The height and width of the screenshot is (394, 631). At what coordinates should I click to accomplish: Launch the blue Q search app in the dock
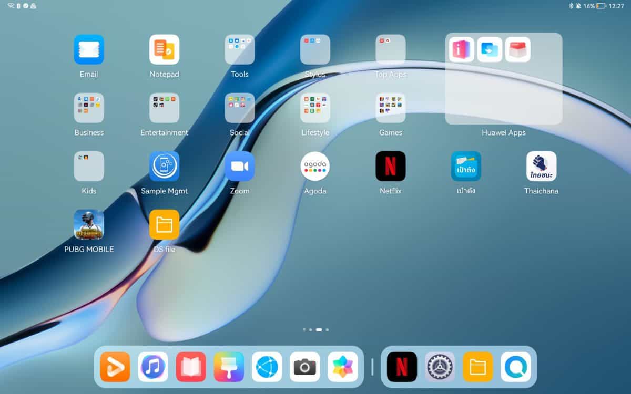point(516,367)
